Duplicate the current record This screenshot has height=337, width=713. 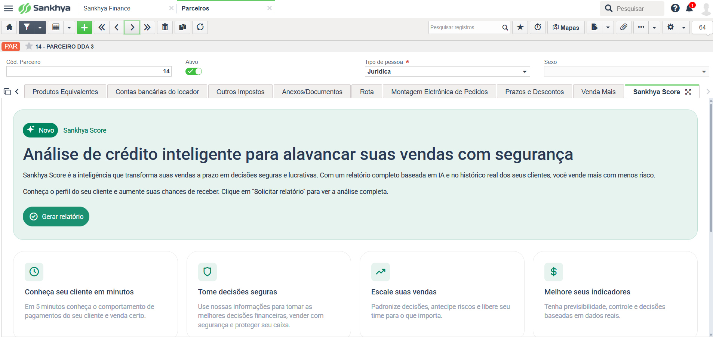click(182, 27)
